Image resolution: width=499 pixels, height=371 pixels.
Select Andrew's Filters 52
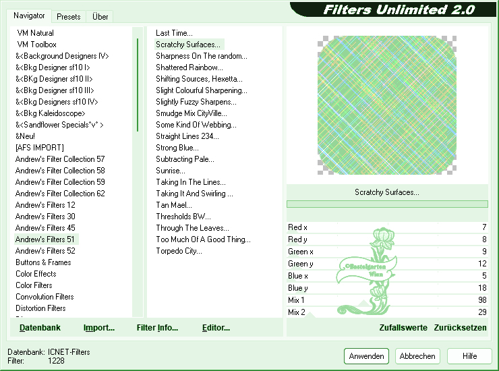click(x=45, y=251)
